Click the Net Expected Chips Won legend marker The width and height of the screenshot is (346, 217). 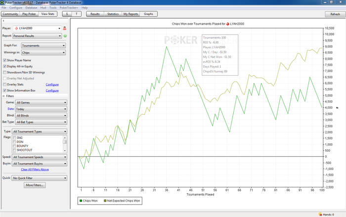pyautogui.click(x=104, y=201)
